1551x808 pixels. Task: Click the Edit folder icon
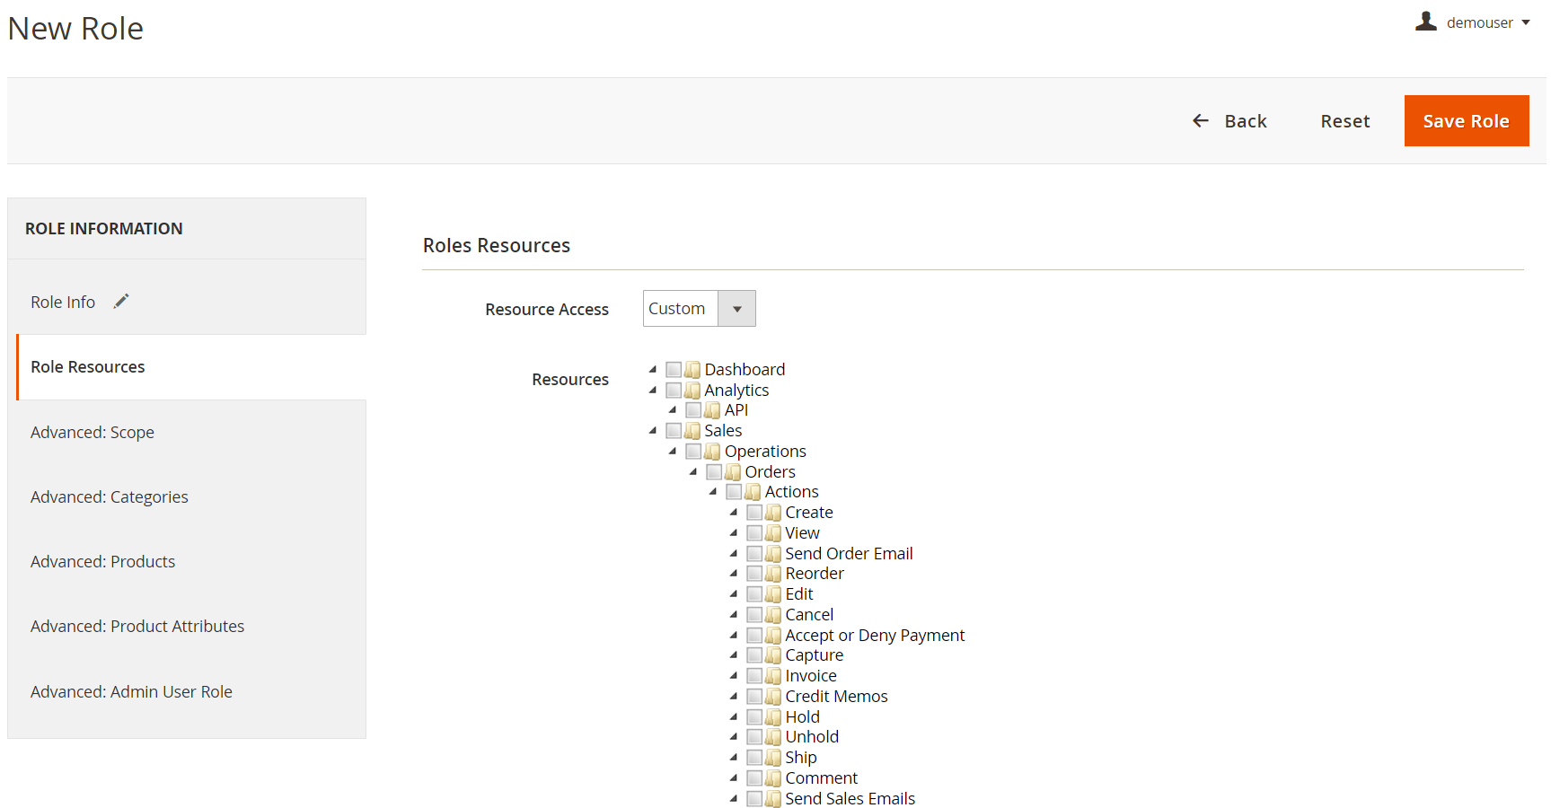[773, 594]
